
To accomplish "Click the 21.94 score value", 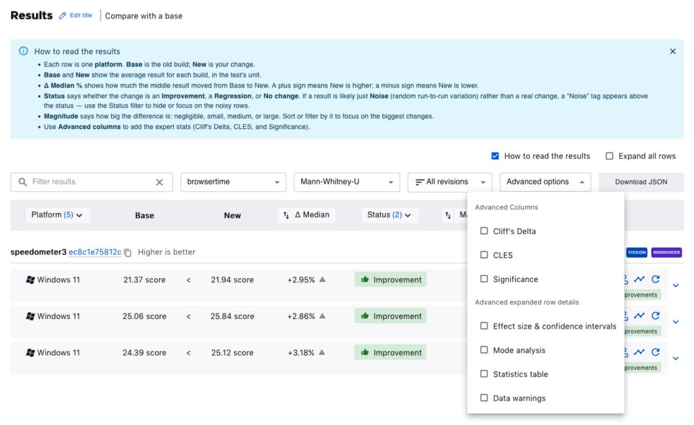I will click(x=232, y=280).
